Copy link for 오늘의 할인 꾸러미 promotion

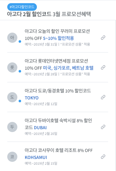(103, 38)
